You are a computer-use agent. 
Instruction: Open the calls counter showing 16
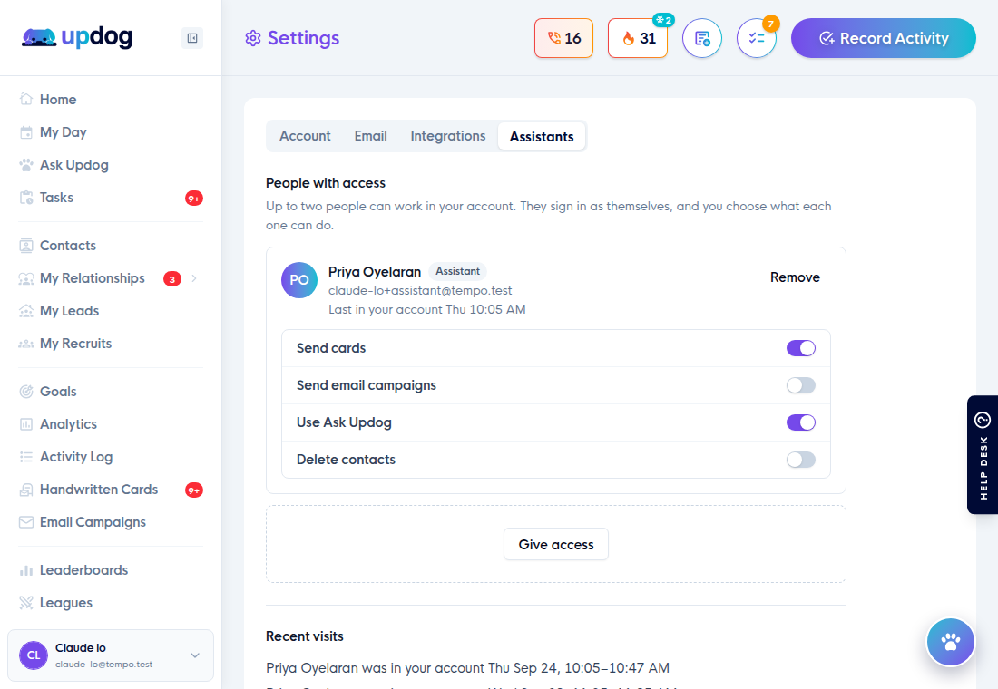coord(564,38)
